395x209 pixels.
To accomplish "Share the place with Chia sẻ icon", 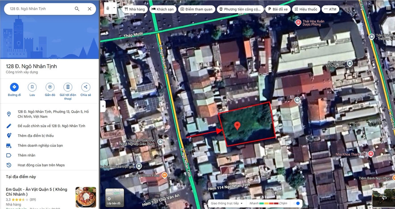I will 86,87.
